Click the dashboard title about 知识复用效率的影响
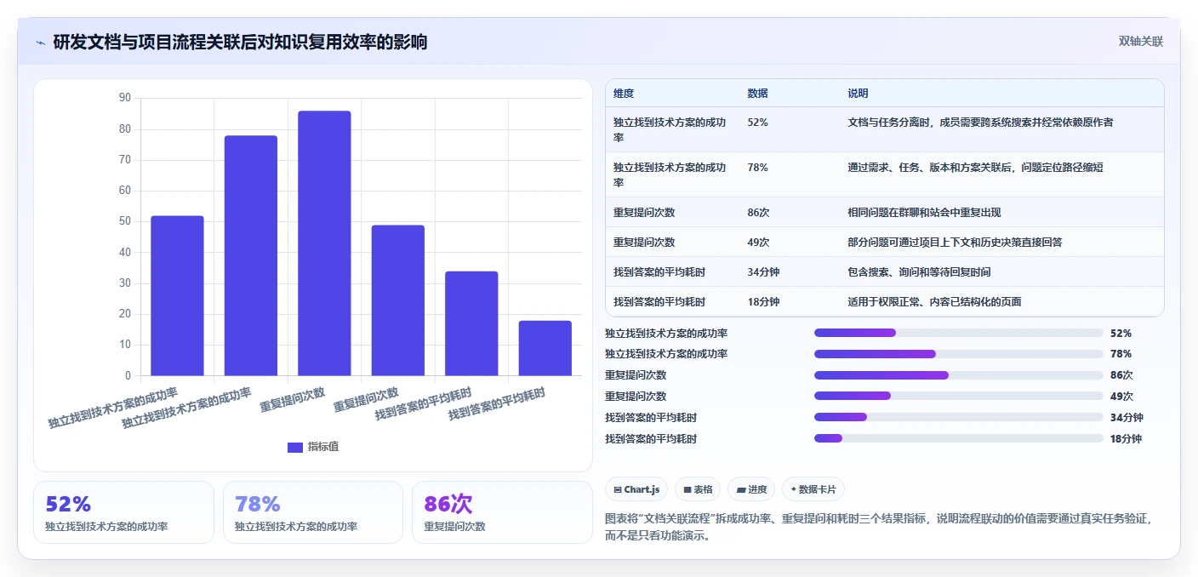Screen dimensions: 1198x577 240,42
